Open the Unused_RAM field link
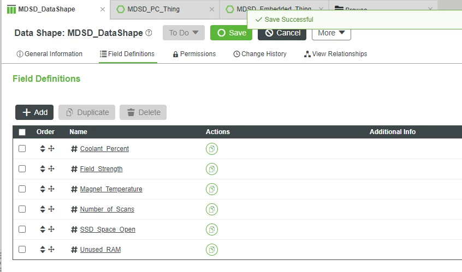Viewport: 462px width, 272px height. pos(100,250)
